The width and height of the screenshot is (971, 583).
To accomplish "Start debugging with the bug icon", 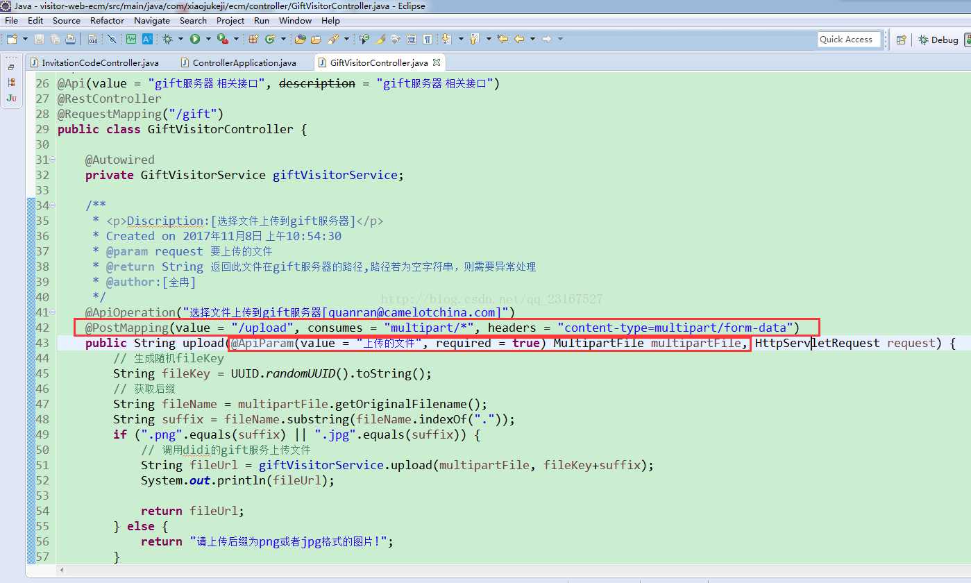I will pos(167,39).
